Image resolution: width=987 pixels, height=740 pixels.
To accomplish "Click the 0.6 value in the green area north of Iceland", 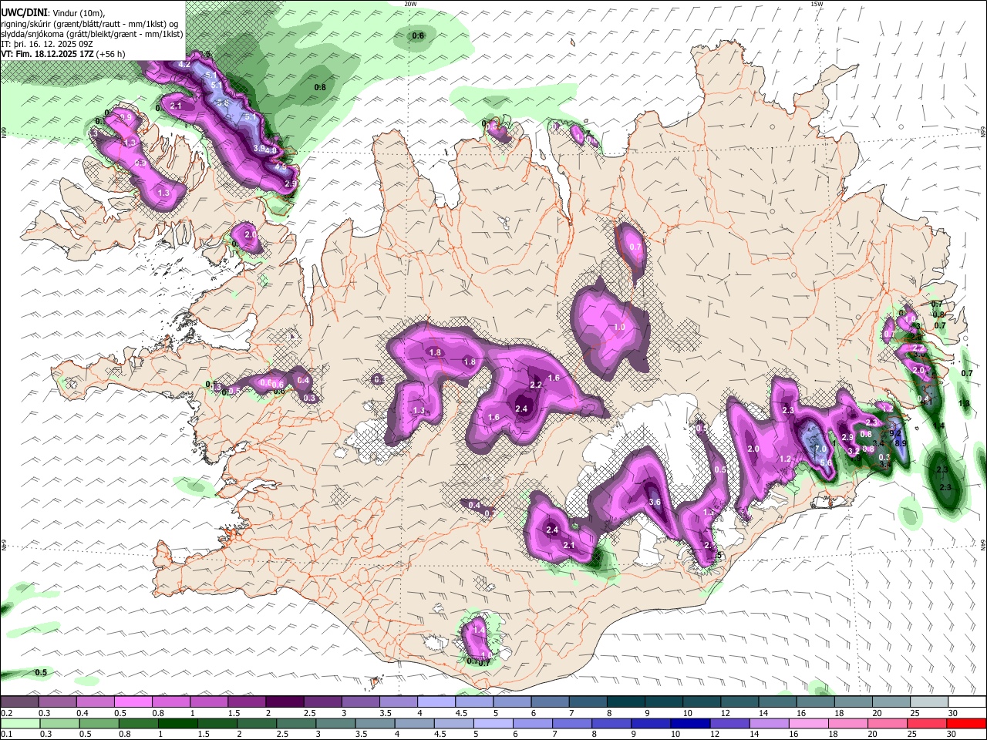I will [418, 36].
